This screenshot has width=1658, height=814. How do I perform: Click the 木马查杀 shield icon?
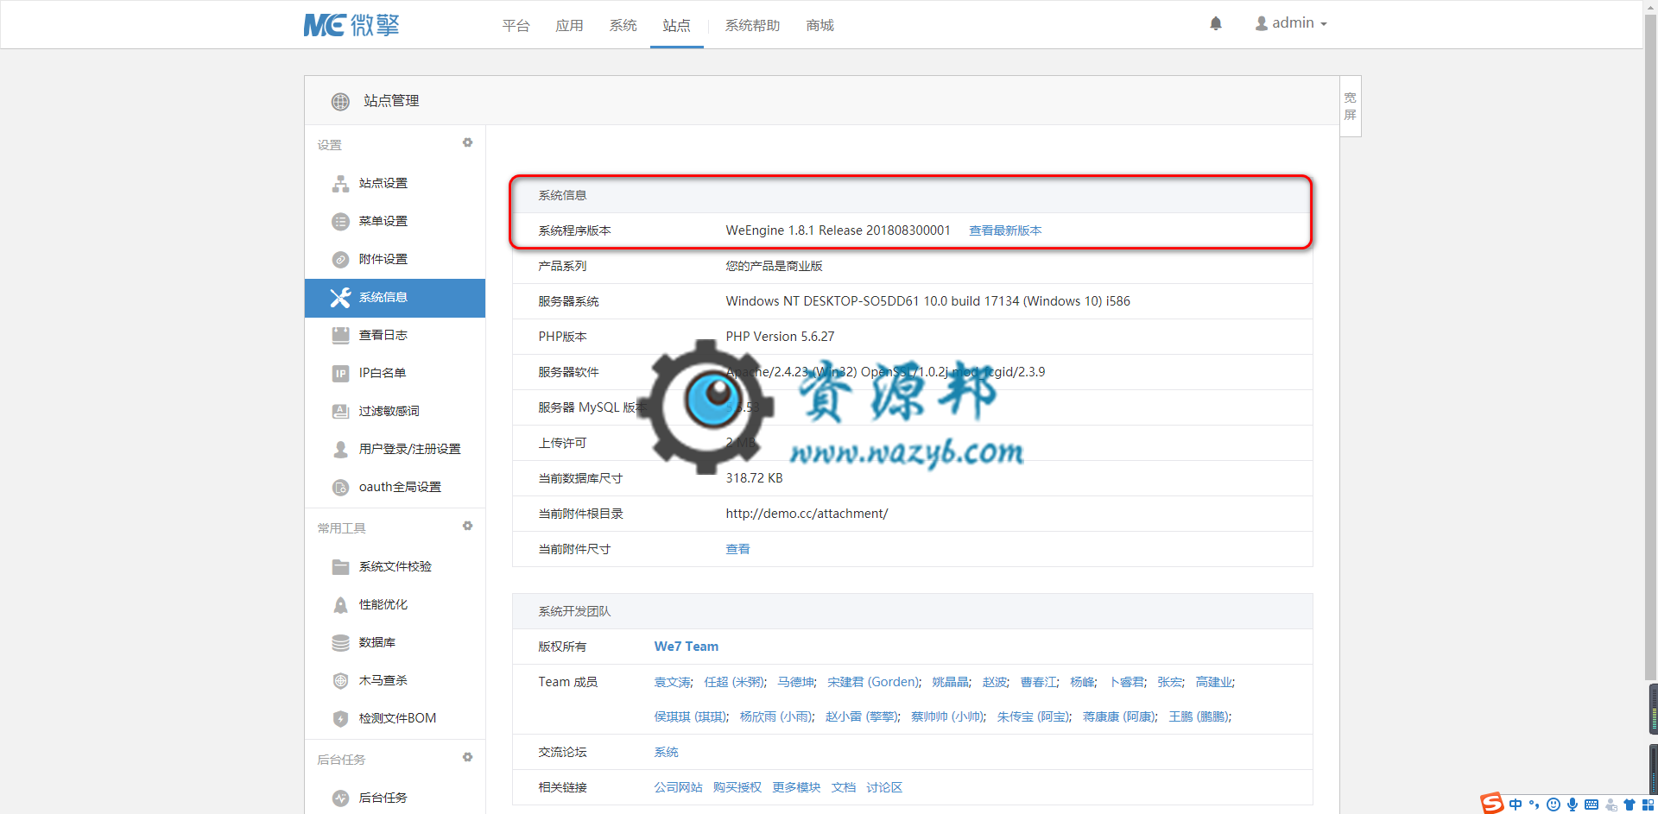pyautogui.click(x=341, y=681)
